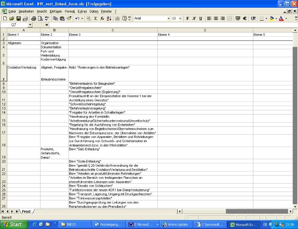Open the Bearbeiten menu
Viewport: 298px width, 229px height.
26,11
